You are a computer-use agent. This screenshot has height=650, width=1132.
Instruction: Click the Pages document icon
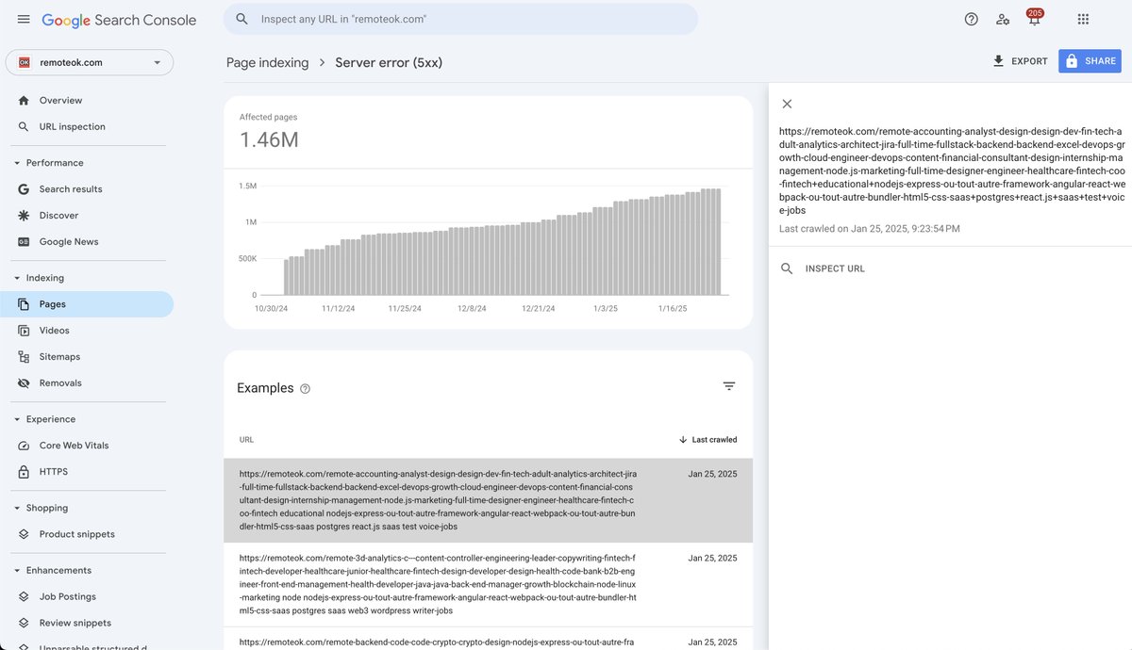(24, 304)
